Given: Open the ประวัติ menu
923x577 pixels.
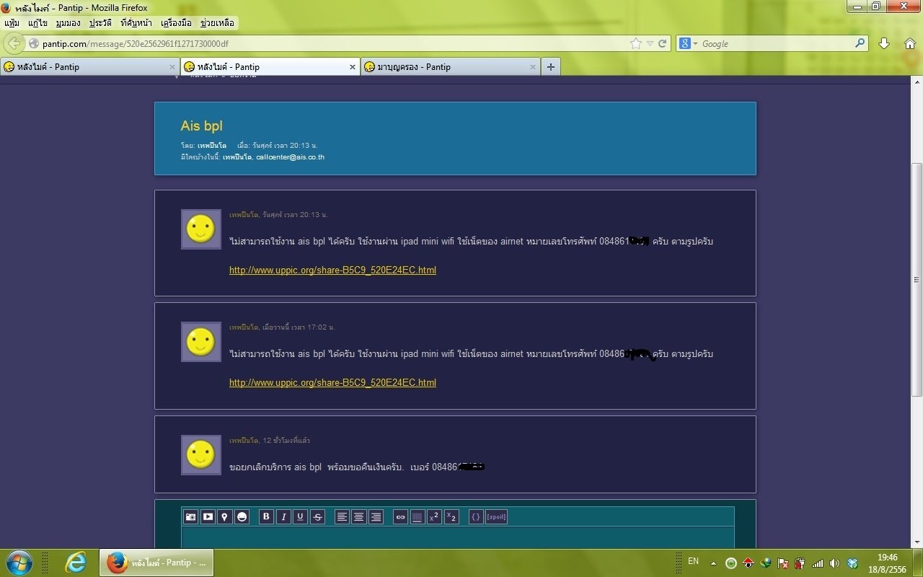Looking at the screenshot, I should tap(100, 23).
